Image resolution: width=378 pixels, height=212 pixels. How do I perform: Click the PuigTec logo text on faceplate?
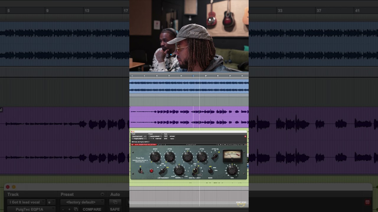tap(140, 158)
